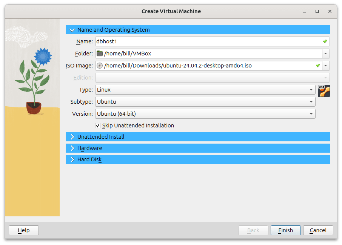Click the blue flower illustration
342x245 pixels.
pos(42,56)
